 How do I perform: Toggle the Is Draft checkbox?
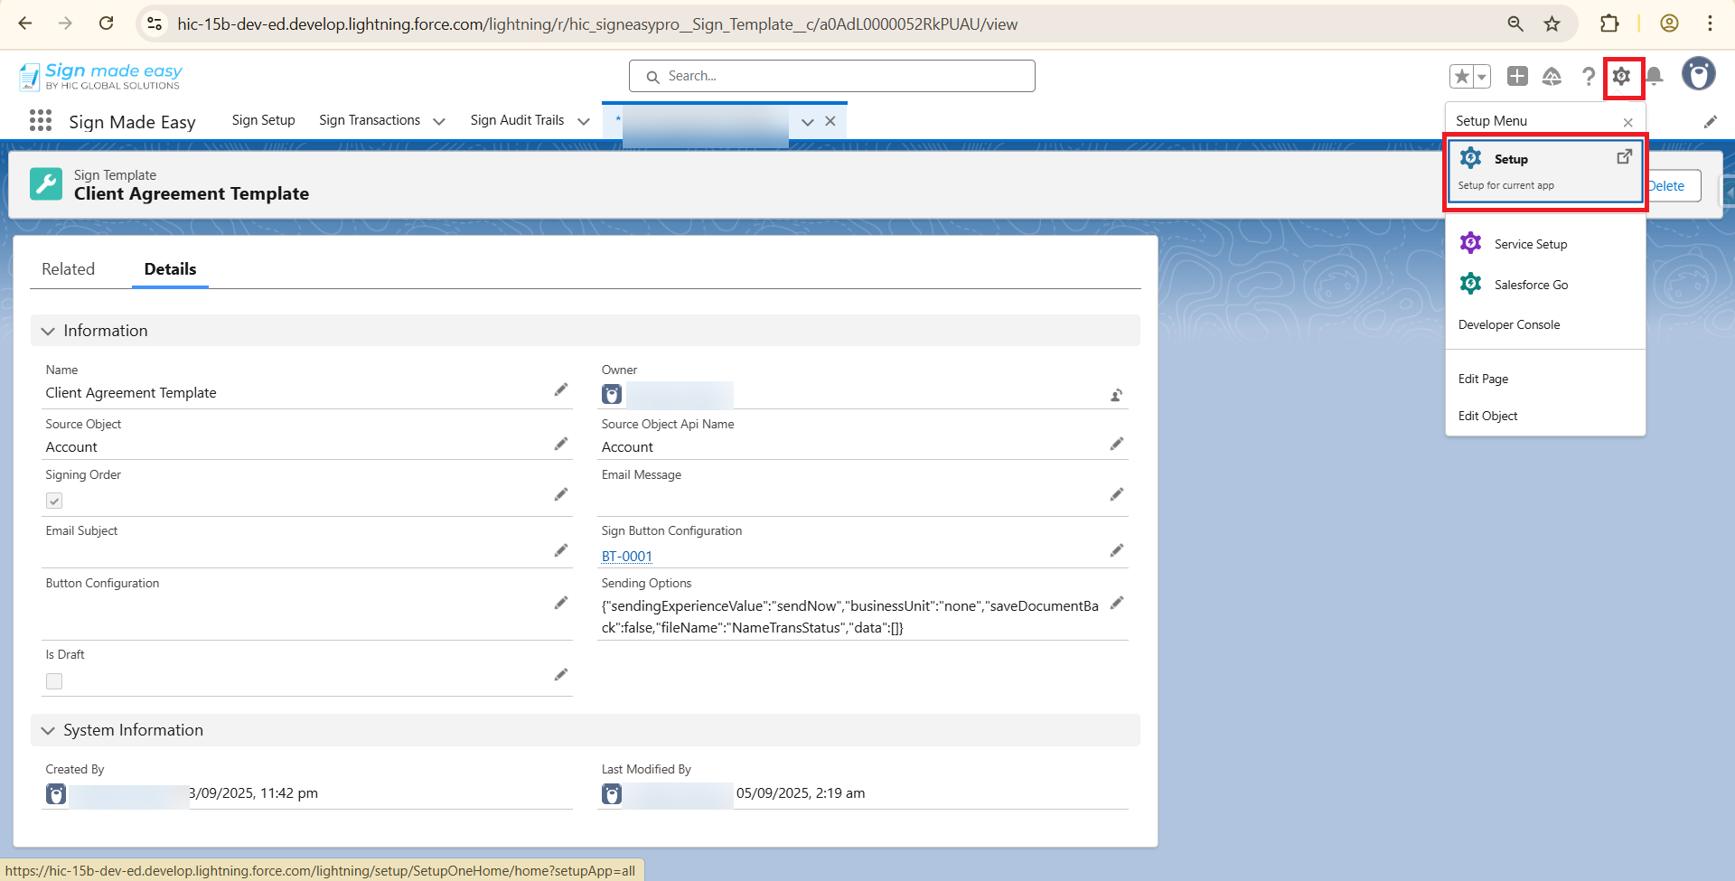(x=54, y=681)
